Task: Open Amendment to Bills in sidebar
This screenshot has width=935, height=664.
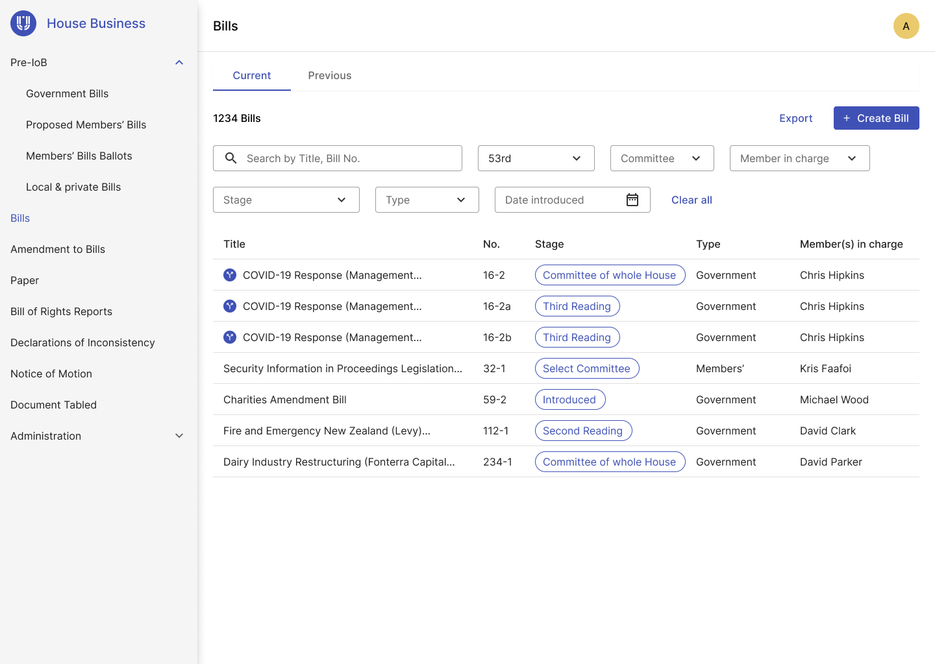Action: pos(58,249)
